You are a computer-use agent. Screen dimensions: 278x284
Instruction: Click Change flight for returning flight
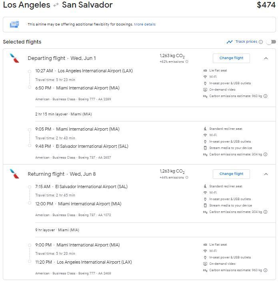[x=231, y=174]
